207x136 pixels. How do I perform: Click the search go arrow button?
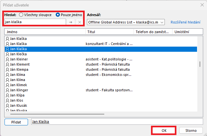pos(71,22)
